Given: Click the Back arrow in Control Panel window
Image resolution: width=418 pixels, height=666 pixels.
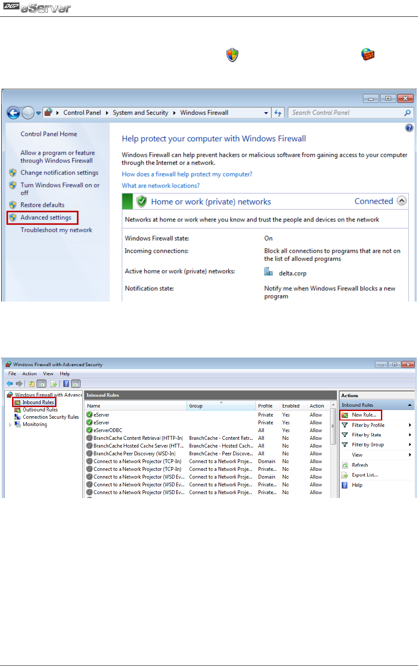Looking at the screenshot, I should [x=14, y=113].
